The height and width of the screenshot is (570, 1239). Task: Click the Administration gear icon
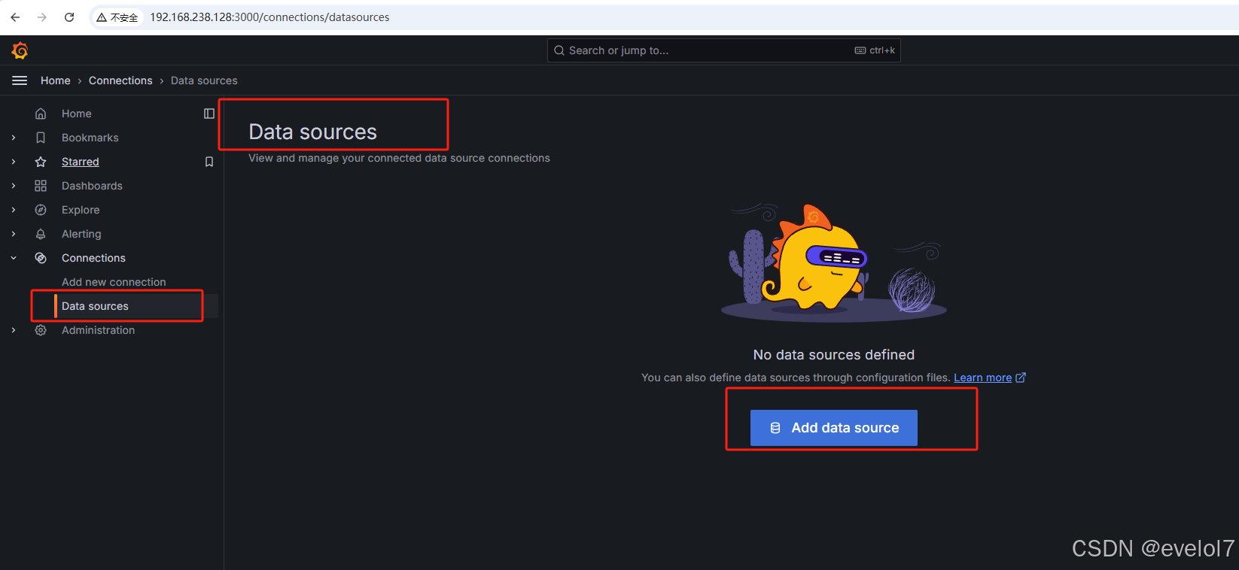pos(41,330)
